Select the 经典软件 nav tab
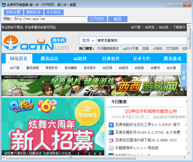The image size is (193, 162). (x=111, y=58)
